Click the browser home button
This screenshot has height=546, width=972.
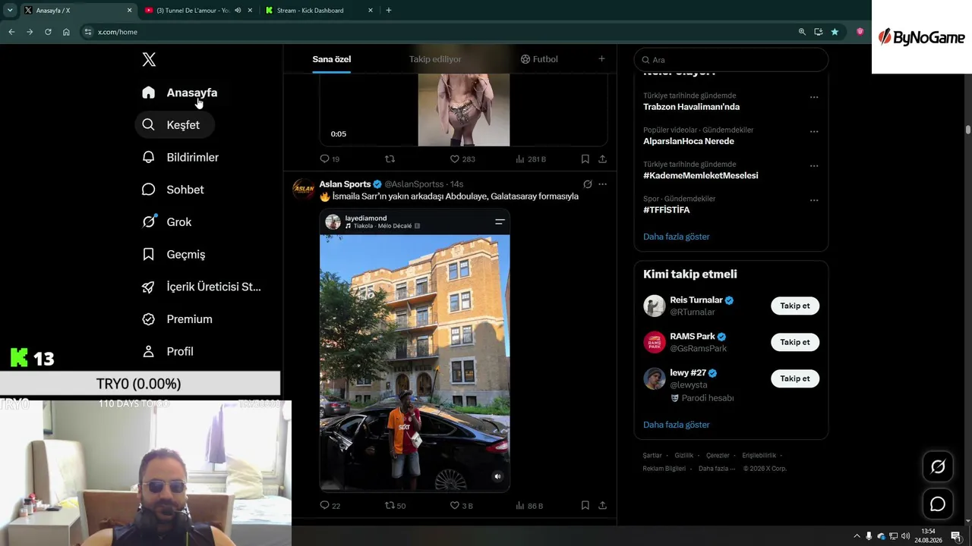click(x=66, y=32)
